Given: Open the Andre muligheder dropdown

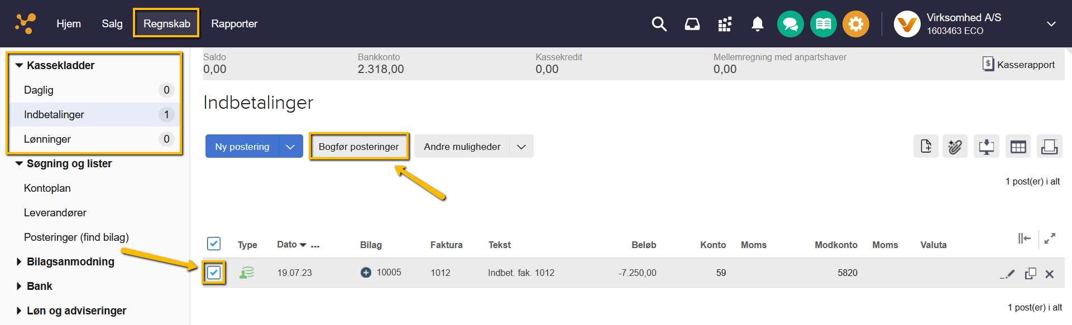Looking at the screenshot, I should (x=521, y=147).
